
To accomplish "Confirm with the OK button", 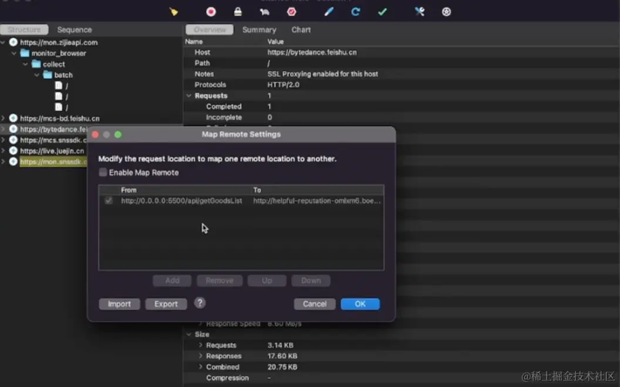I will click(x=360, y=304).
